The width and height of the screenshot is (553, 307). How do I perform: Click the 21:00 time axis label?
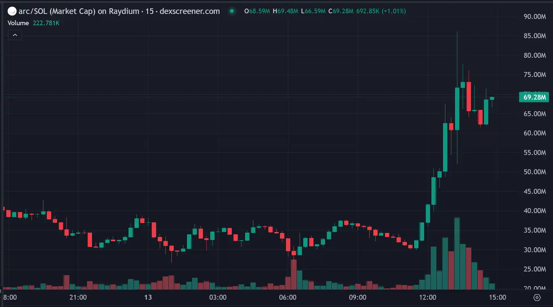[x=78, y=297]
